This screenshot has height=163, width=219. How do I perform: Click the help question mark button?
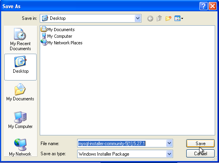[x=203, y=6]
